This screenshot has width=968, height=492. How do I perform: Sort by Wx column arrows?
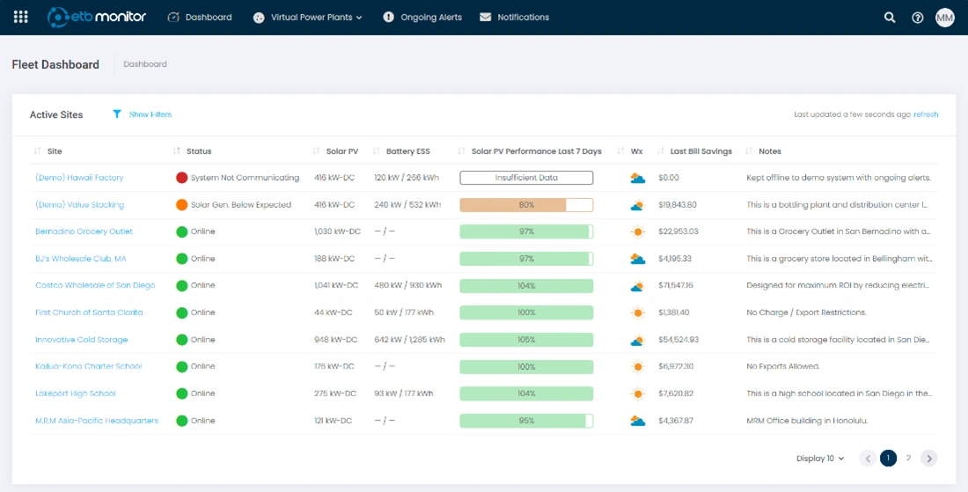pyautogui.click(x=621, y=151)
